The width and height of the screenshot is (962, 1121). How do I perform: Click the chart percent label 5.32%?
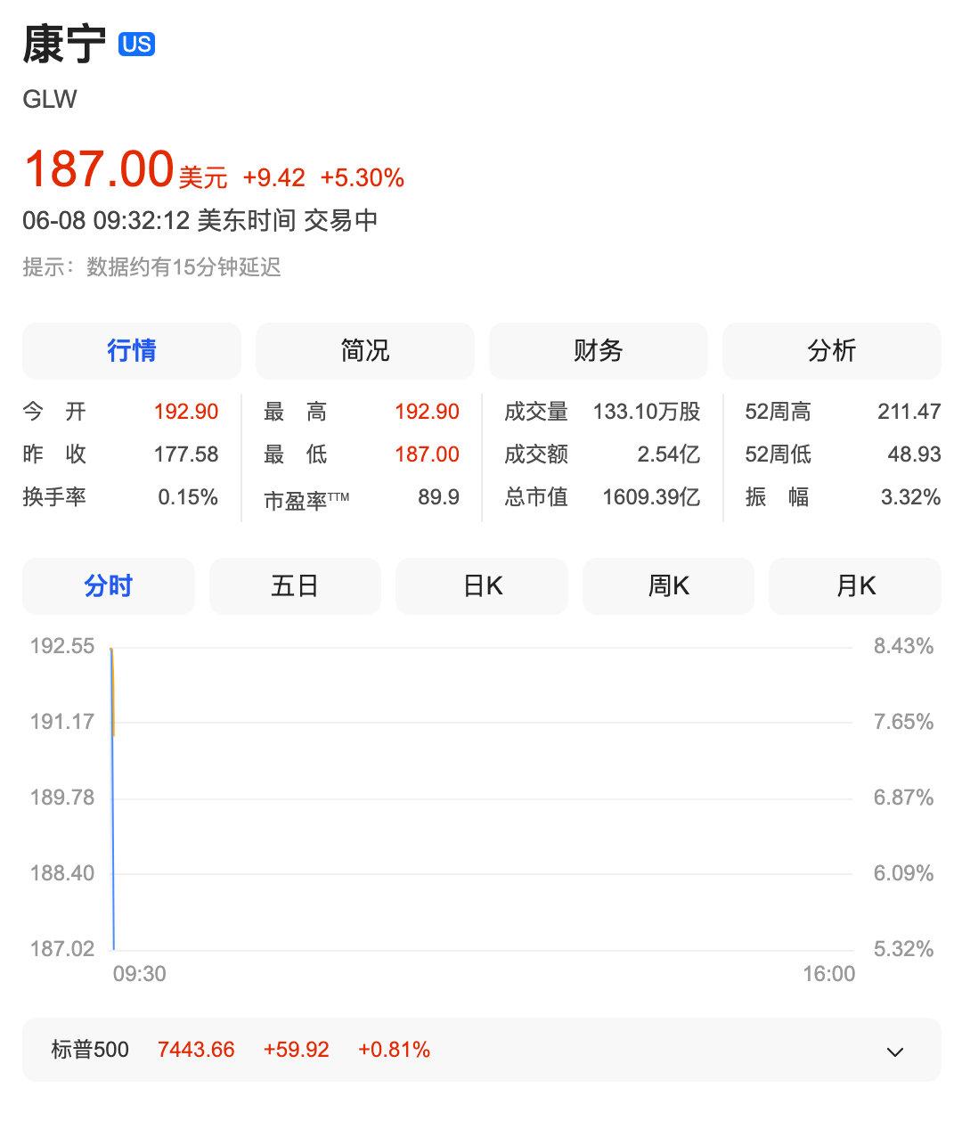click(x=903, y=949)
